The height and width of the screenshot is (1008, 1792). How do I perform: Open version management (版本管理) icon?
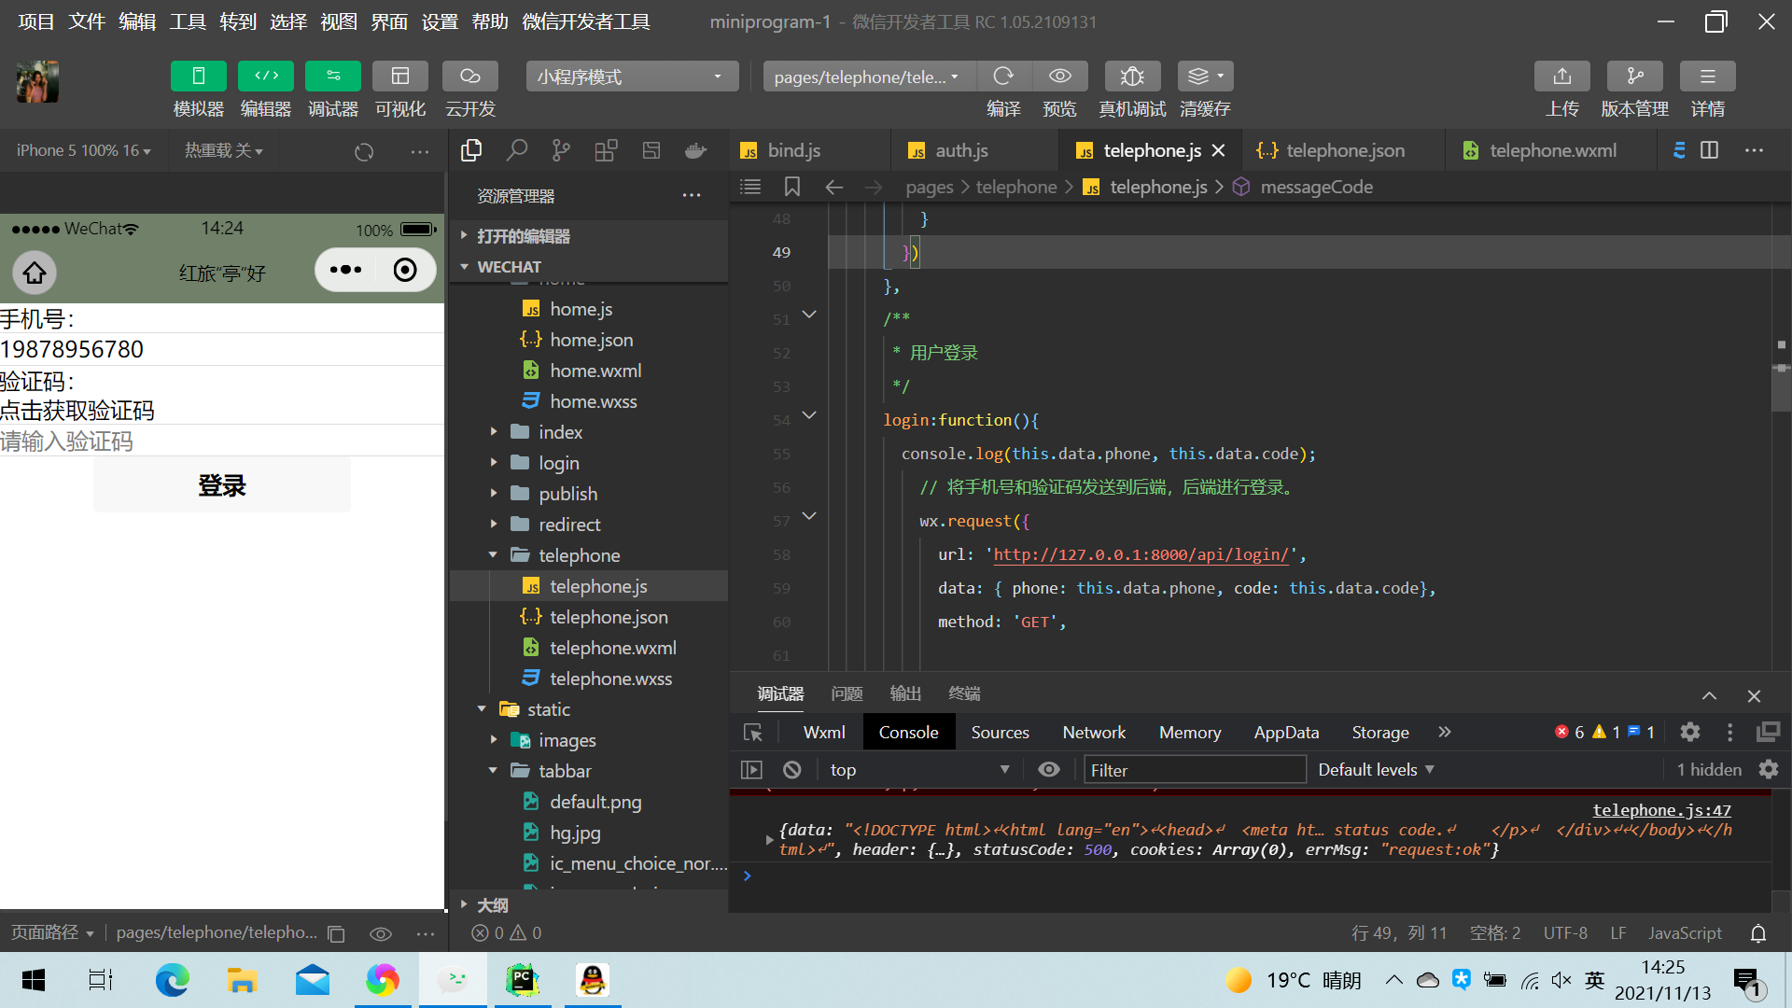[1634, 77]
